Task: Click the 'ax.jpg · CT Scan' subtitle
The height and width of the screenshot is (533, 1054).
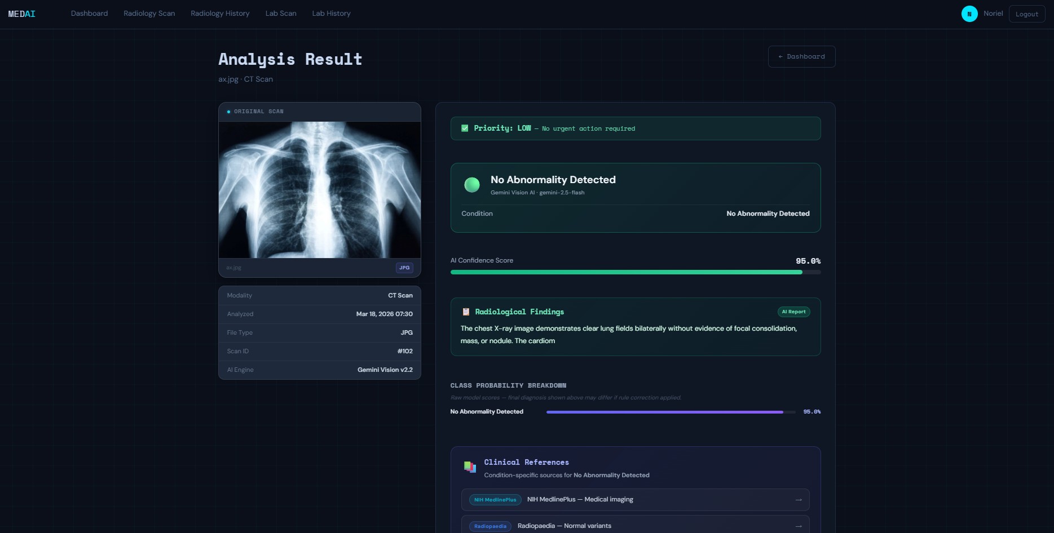Action: click(x=246, y=79)
